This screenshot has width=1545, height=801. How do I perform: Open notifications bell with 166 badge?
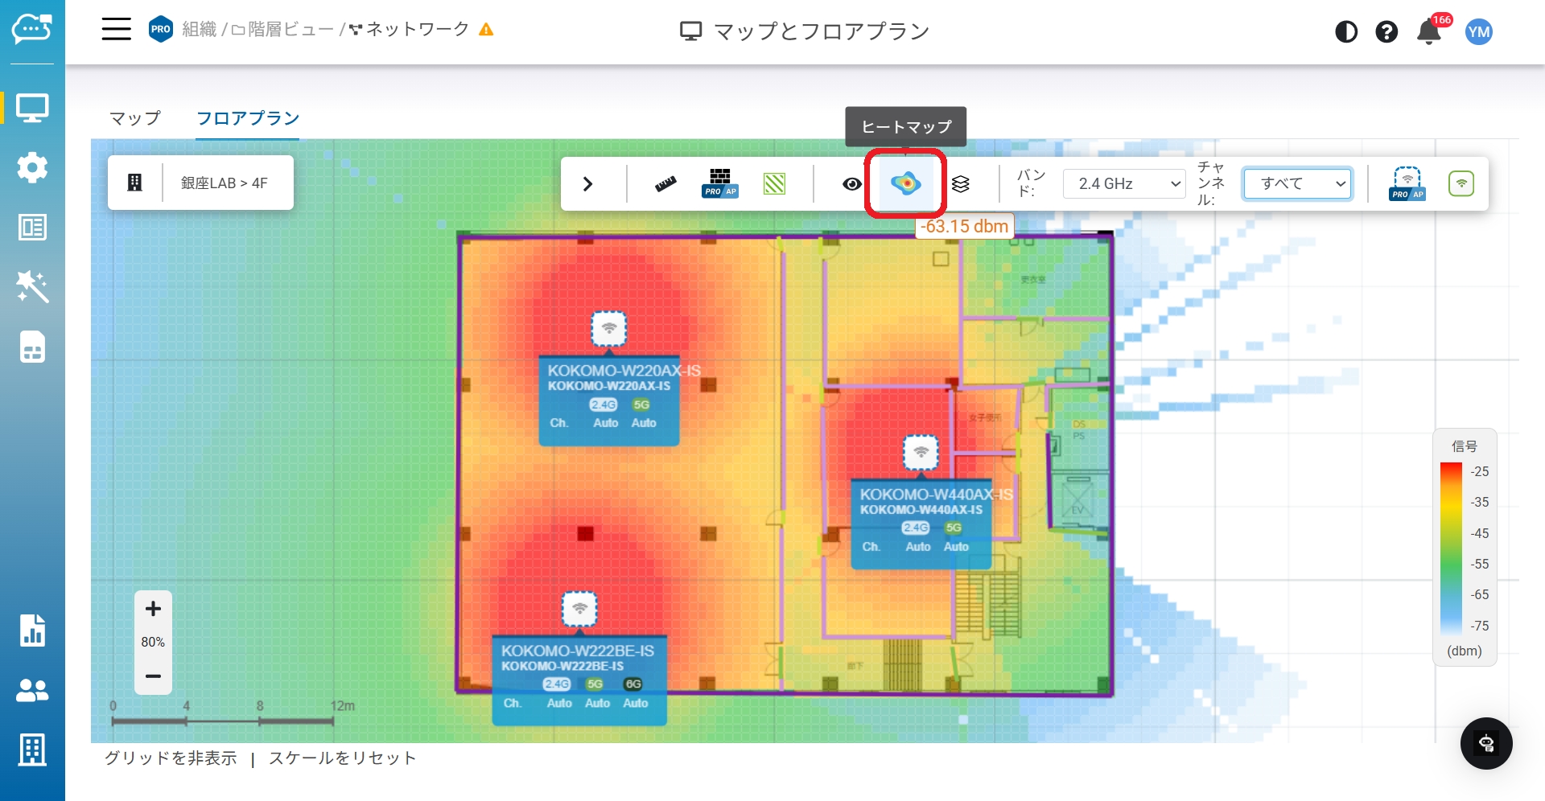[1429, 32]
